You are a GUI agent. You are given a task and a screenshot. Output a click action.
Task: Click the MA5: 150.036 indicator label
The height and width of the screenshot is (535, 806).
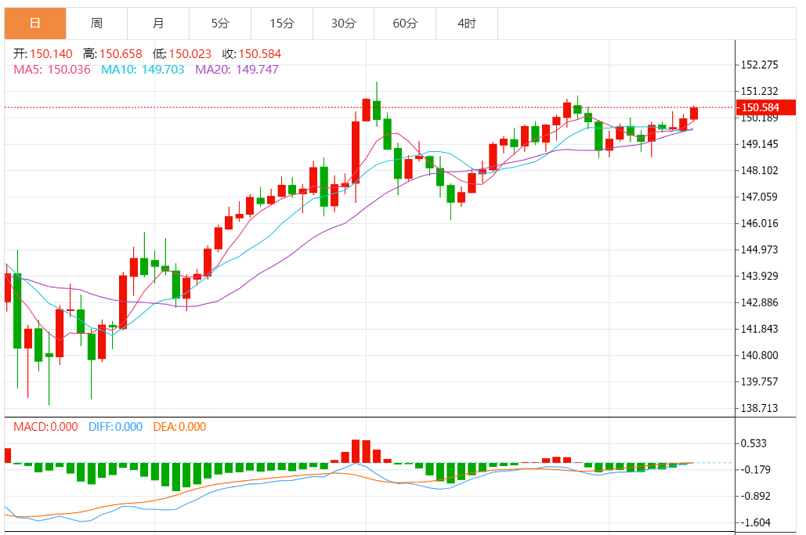(x=52, y=70)
